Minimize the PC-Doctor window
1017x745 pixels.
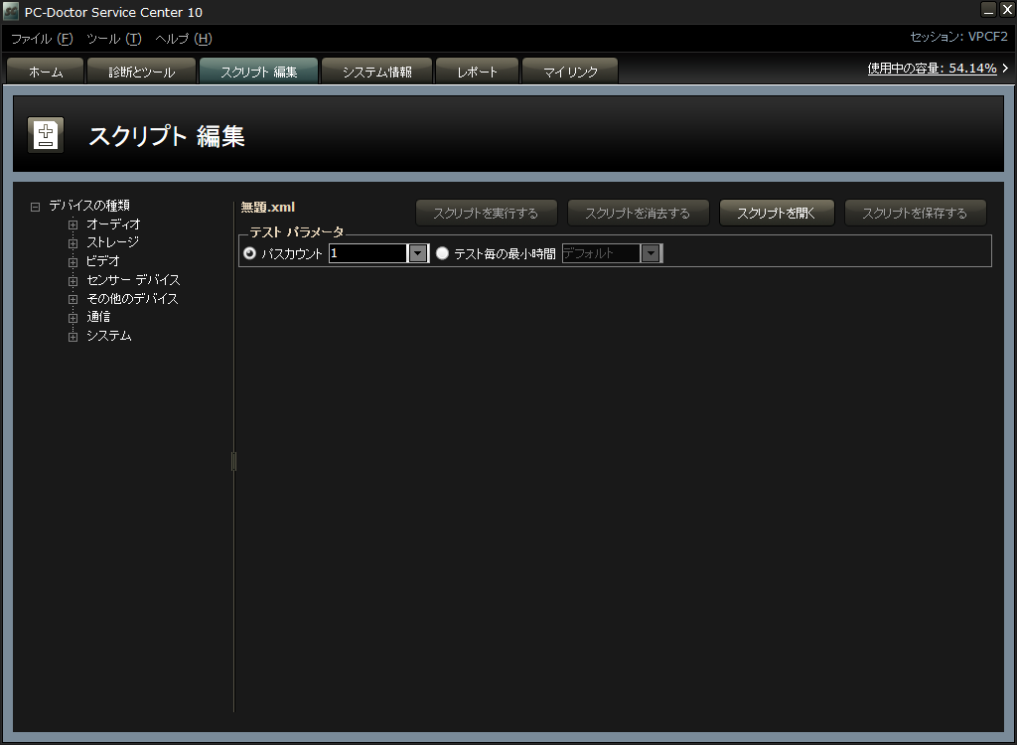(988, 9)
